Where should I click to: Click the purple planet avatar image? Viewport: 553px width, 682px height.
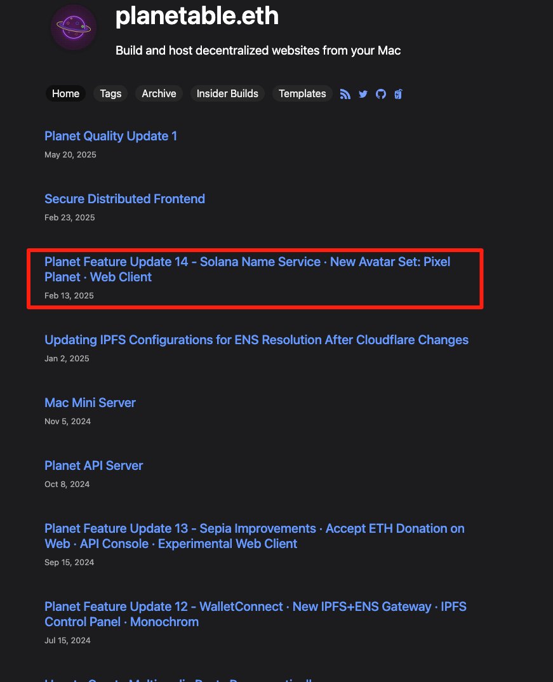tap(74, 27)
